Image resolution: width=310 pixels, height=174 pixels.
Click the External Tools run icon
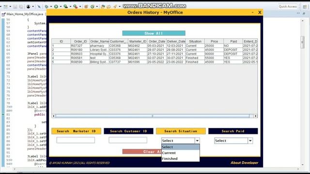(x=76, y=6)
